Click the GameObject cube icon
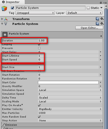The height and width of the screenshot is (129, 108). pyautogui.click(x=4, y=9)
